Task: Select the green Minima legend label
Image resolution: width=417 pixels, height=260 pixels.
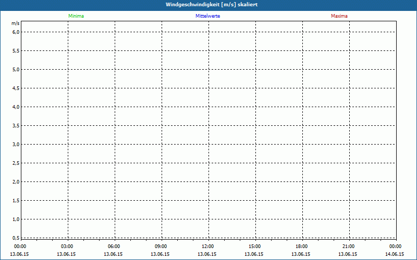Action: (76, 16)
